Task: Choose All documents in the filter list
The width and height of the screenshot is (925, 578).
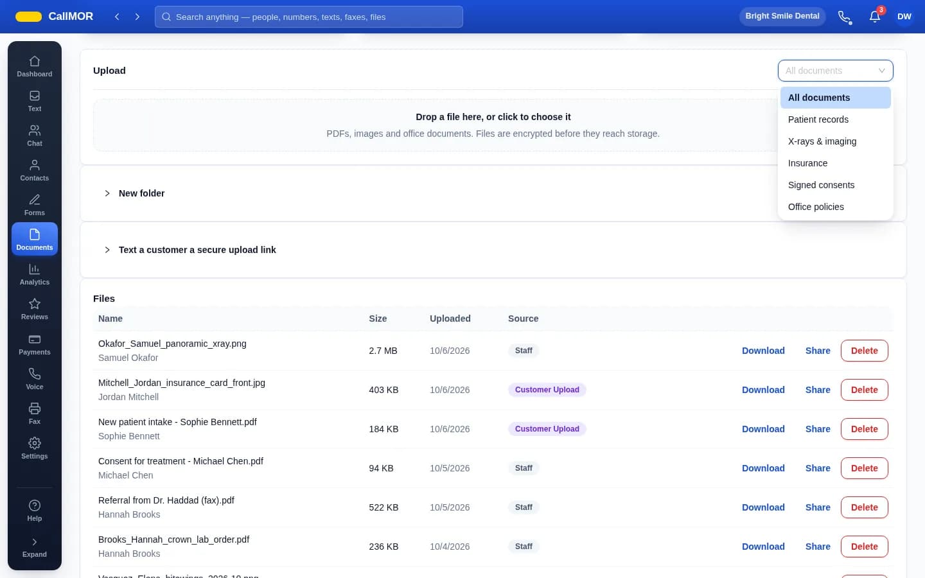Action: 835,98
